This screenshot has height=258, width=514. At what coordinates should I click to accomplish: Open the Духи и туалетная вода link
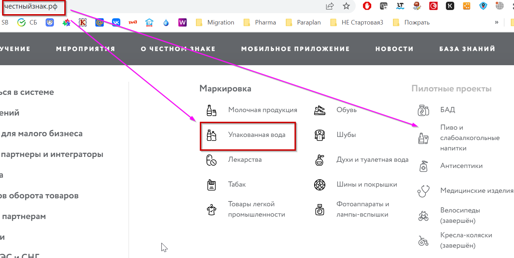point(373,160)
